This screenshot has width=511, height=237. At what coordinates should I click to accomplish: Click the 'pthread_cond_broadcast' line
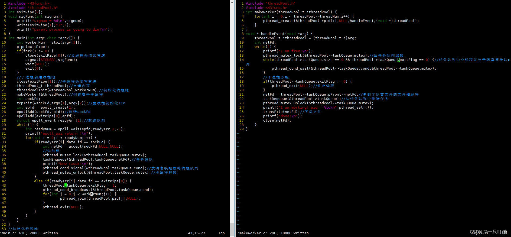[98, 190]
